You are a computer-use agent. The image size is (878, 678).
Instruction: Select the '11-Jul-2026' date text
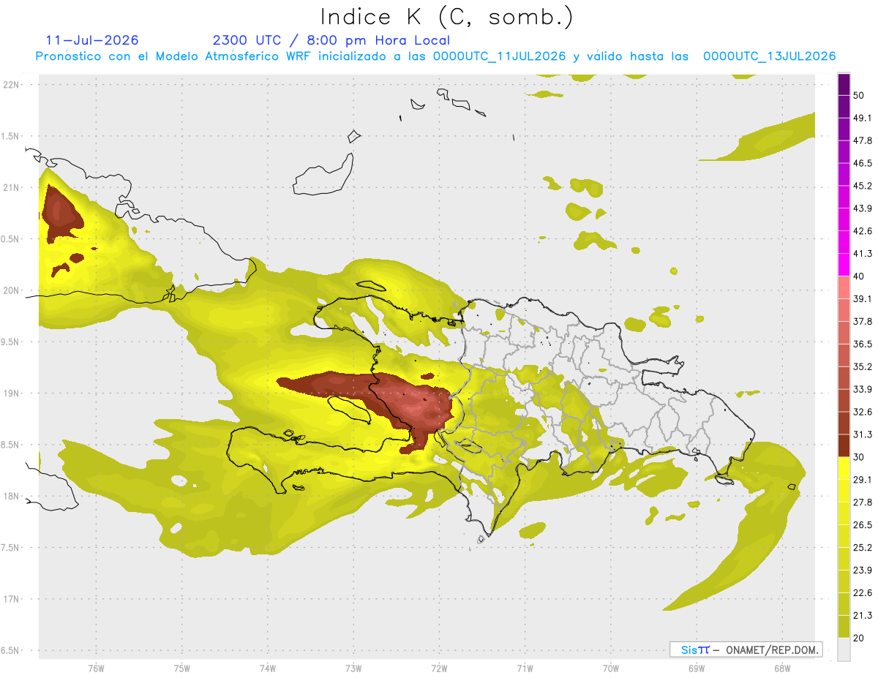point(92,40)
